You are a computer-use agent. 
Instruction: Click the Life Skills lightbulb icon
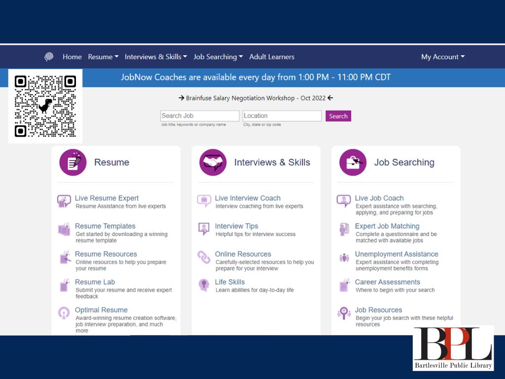pyautogui.click(x=204, y=285)
